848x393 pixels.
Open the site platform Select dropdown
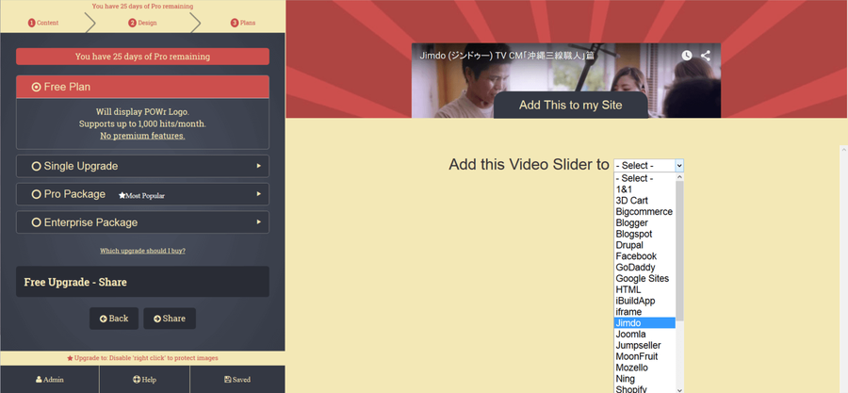[x=648, y=166]
